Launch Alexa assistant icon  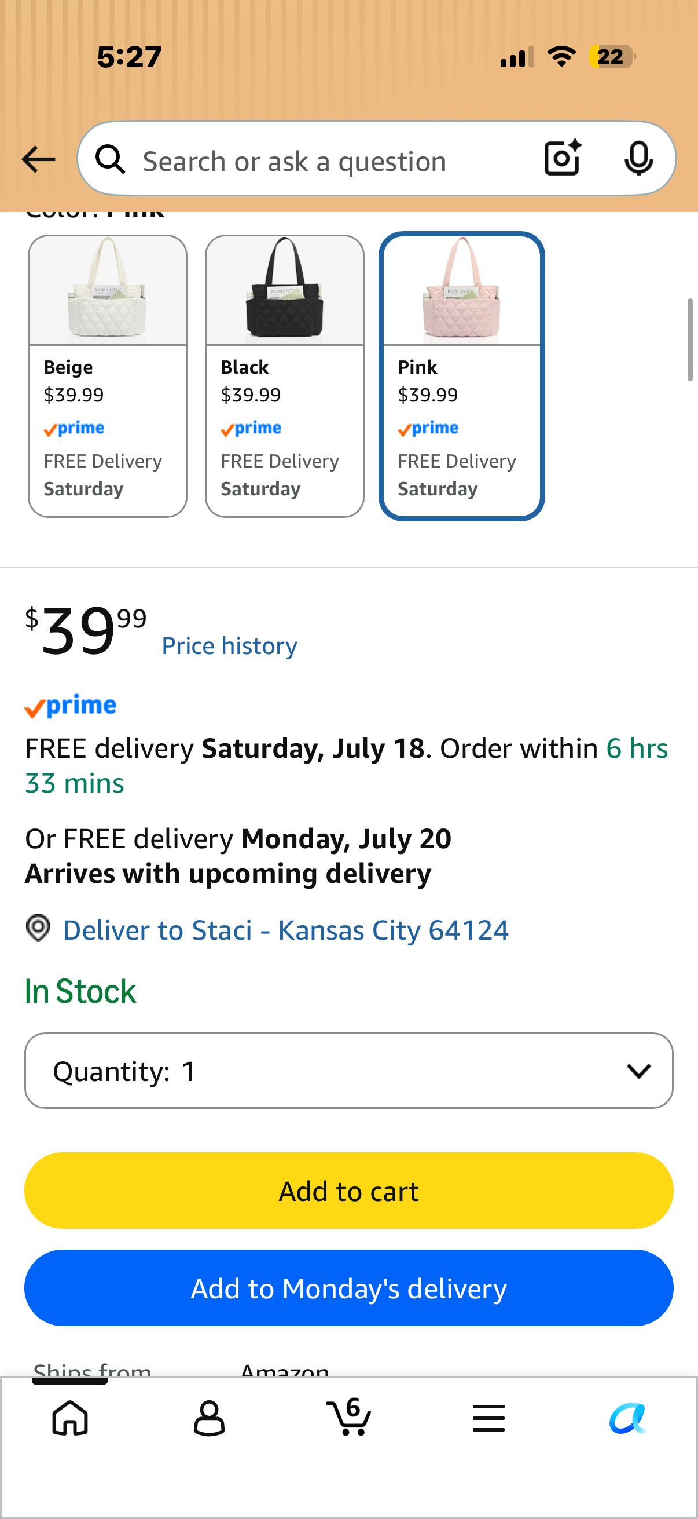(x=628, y=1418)
